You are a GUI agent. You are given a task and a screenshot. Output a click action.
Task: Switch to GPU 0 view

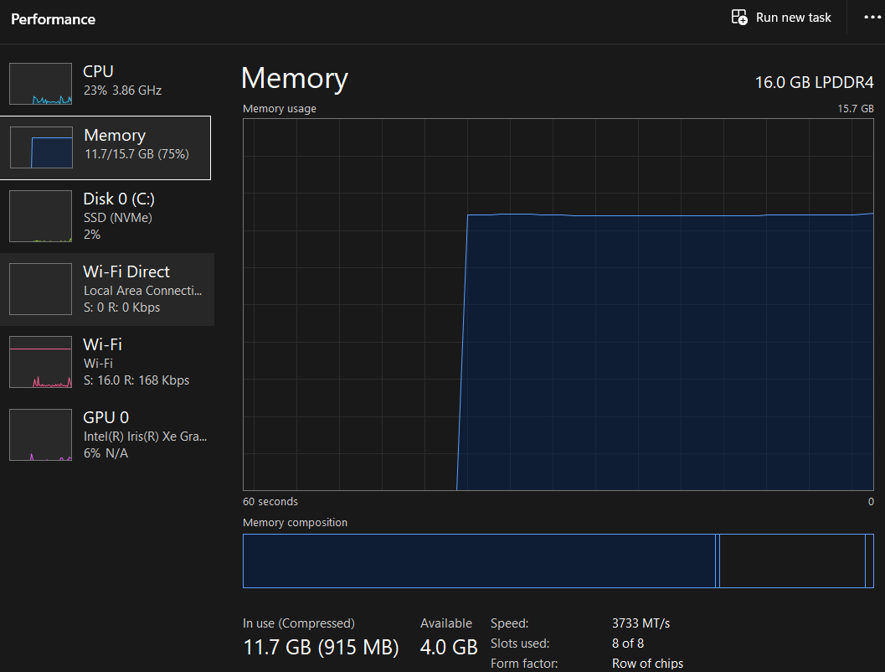(106, 435)
